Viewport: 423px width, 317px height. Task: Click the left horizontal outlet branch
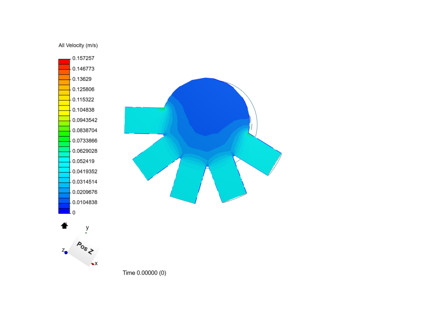tap(144, 120)
